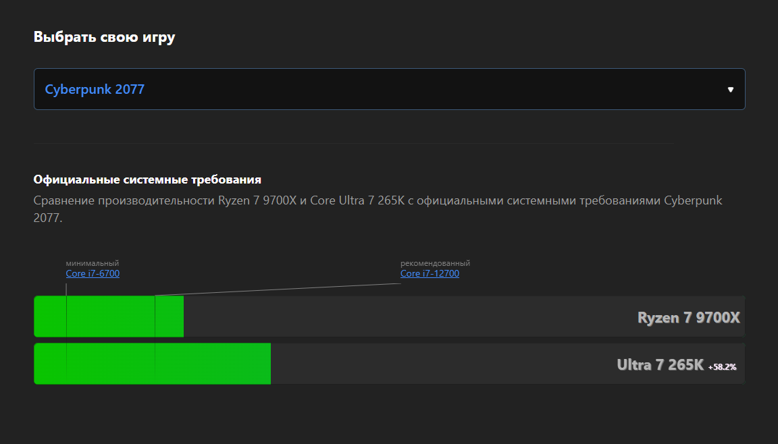Image resolution: width=778 pixels, height=444 pixels.
Task: Click the 'рекомендованный' label
Action: point(435,263)
